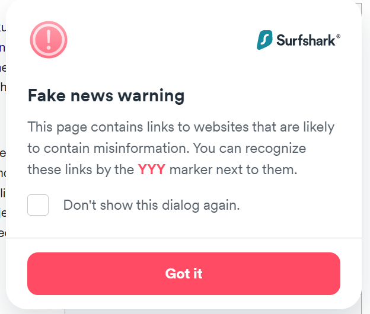Image resolution: width=370 pixels, height=314 pixels.
Task: Enable "Don't show this dialog again" via its label
Action: pyautogui.click(x=151, y=205)
